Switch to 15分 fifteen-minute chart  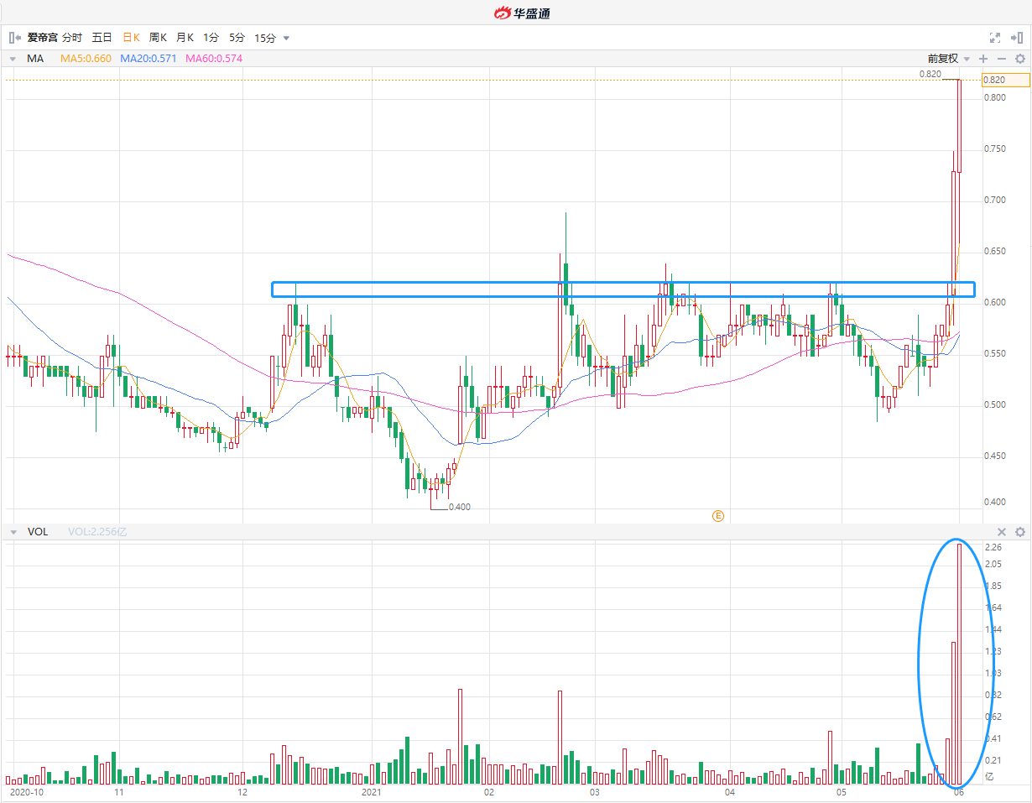pos(265,38)
